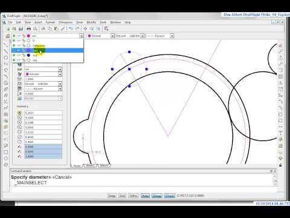Click the Paste toolbar icon
The image size is (290, 218).
pos(56,28)
